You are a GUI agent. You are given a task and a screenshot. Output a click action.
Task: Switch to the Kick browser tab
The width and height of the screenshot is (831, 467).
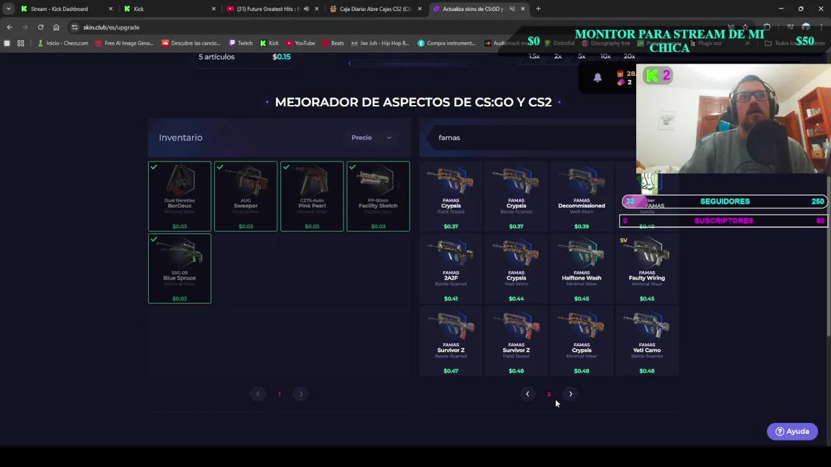[x=169, y=9]
